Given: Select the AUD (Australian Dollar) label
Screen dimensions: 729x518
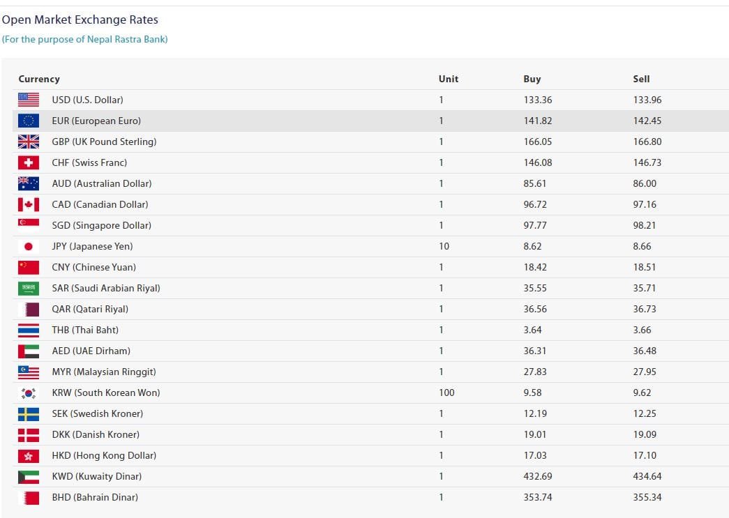Looking at the screenshot, I should point(101,183).
